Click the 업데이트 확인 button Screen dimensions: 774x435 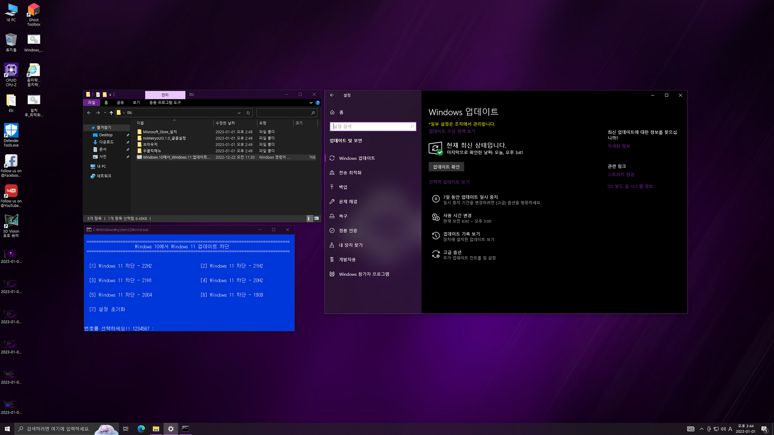click(446, 167)
